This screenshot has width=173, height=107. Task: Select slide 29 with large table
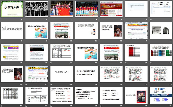tap(12, 96)
